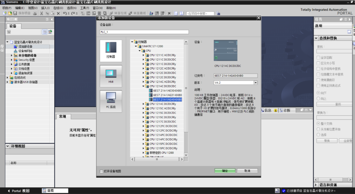
Task: Collapse the find and replace section
Action: pyautogui.click(x=316, y=38)
